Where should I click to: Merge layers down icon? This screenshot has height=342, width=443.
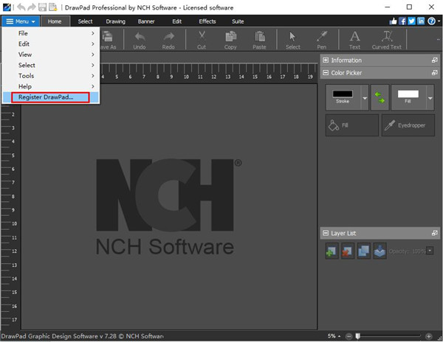(380, 251)
